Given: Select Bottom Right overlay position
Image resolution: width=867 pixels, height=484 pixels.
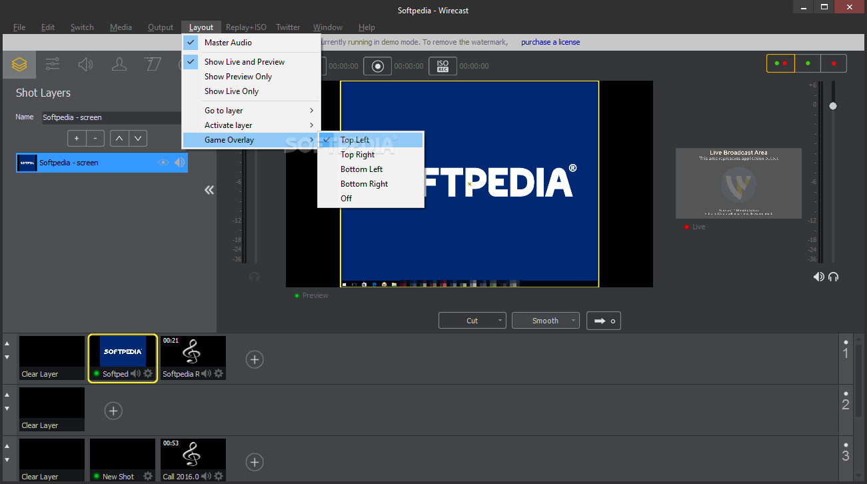Looking at the screenshot, I should (371, 183).
